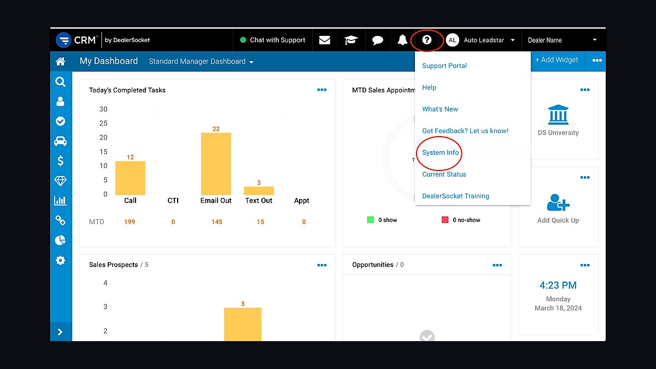Open the Auto Leadstar user dropdown
The image size is (656, 369).
pyautogui.click(x=489, y=40)
